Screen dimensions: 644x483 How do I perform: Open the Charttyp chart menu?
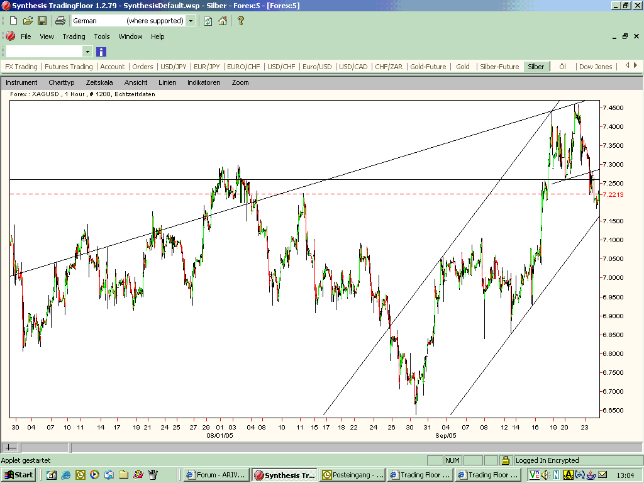tap(61, 82)
